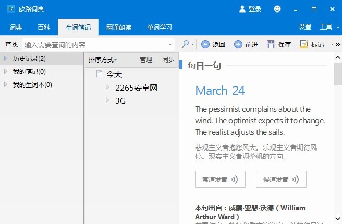Select the 生词笔记 tab
Screen dimensions: 342x224
click(x=78, y=28)
